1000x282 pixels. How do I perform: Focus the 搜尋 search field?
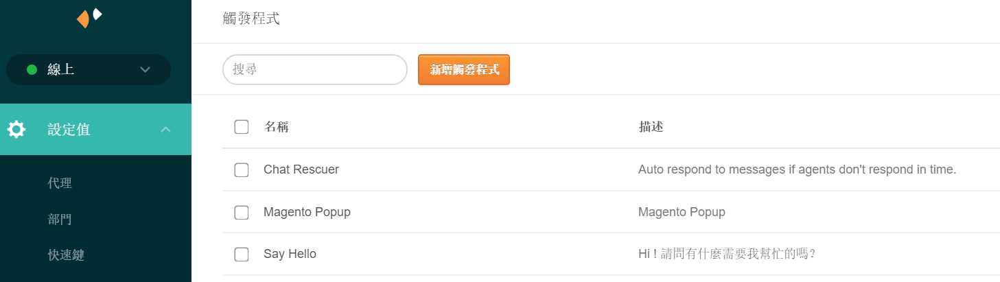(315, 70)
